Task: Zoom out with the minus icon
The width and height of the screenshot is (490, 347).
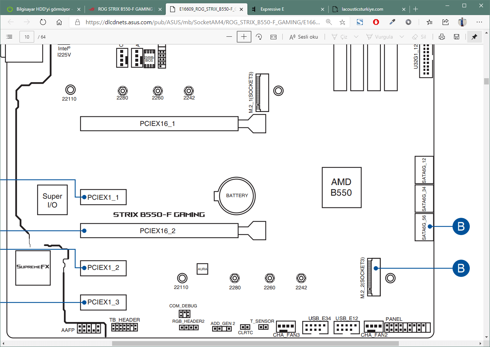Action: (229, 37)
